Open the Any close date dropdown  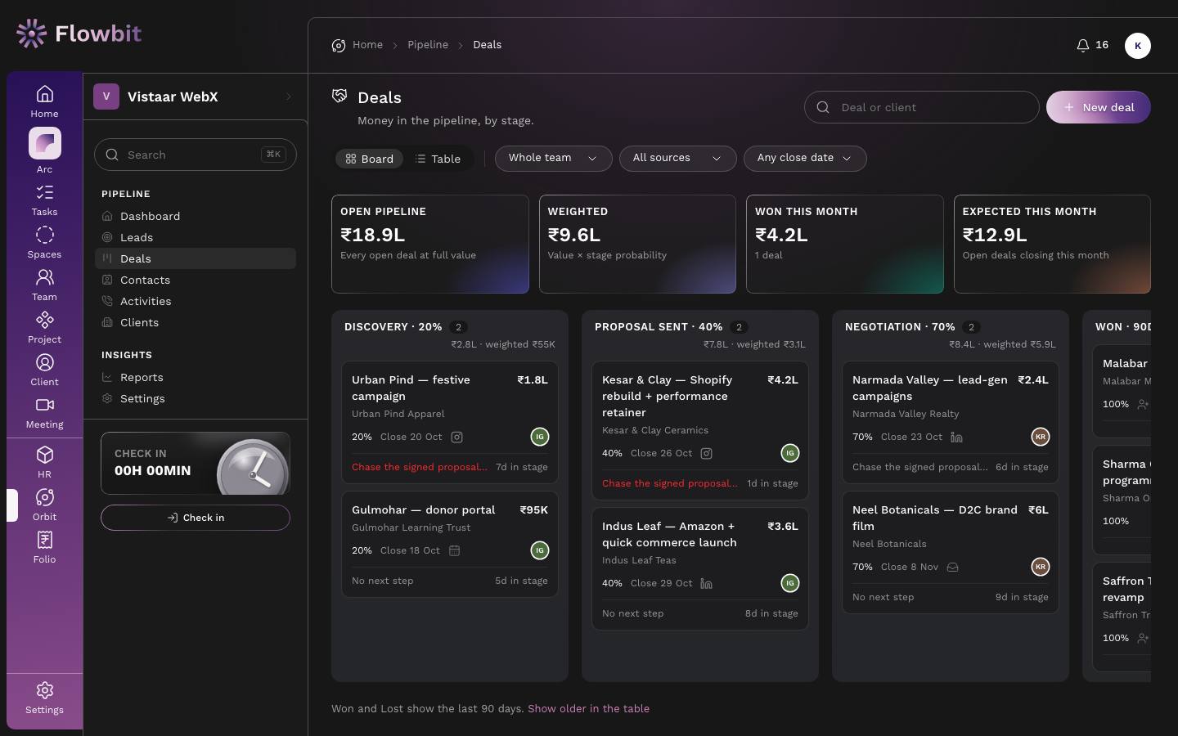click(x=805, y=158)
